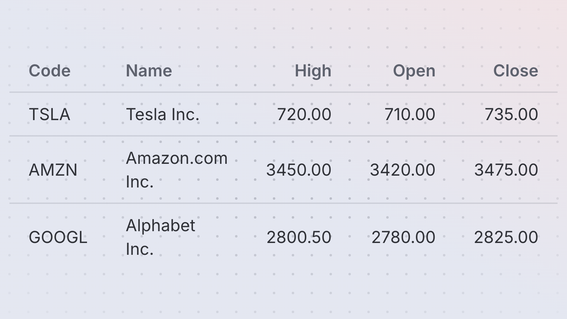Image resolution: width=567 pixels, height=319 pixels.
Task: Click the Code column header
Action: (50, 71)
